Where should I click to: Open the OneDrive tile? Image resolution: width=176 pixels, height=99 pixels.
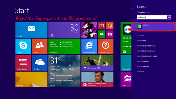click(40, 63)
